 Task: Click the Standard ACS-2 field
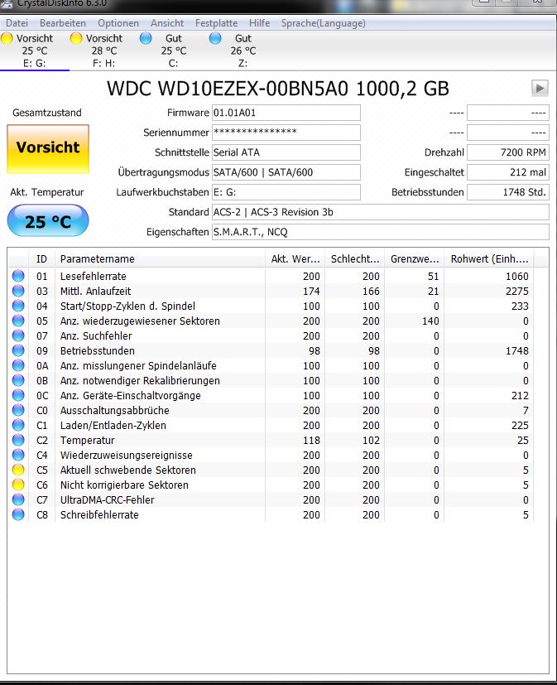click(381, 212)
